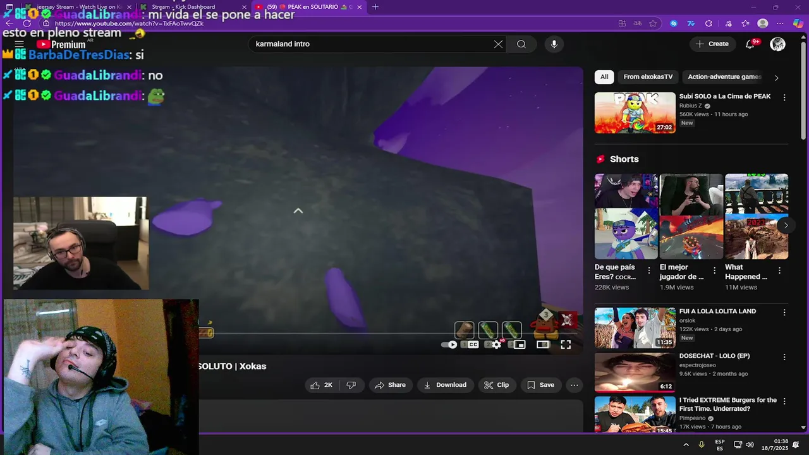Click the Clip button
This screenshot has width=809, height=455.
[x=496, y=385]
